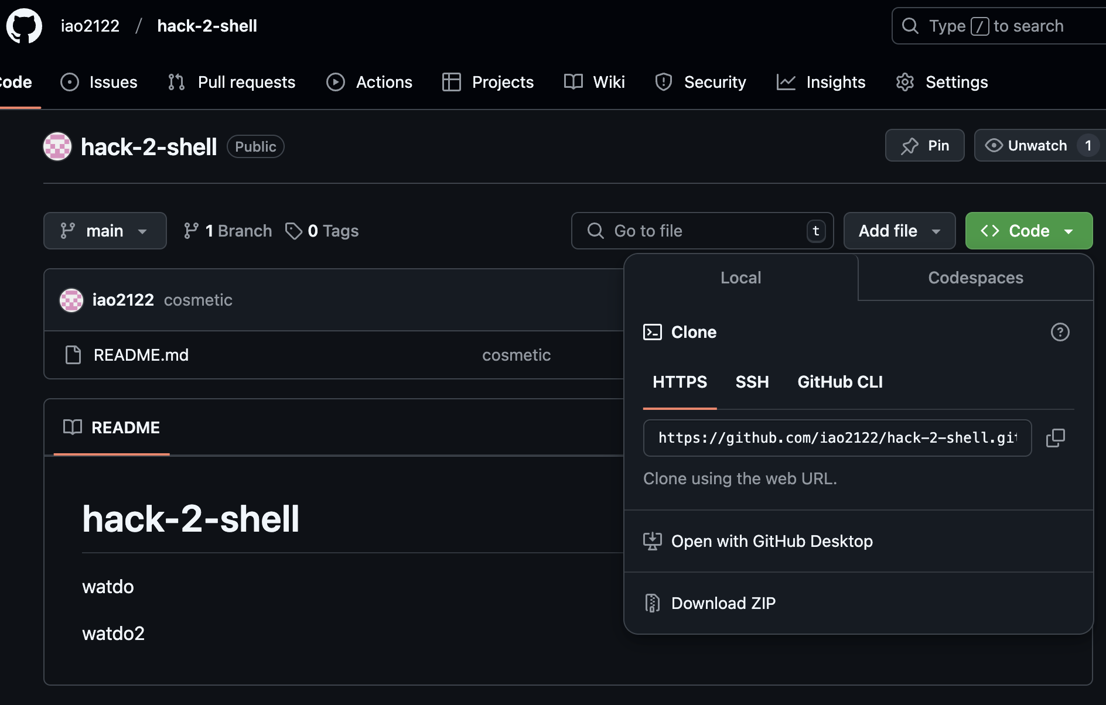Open cosmetic commit link in README.md row
Viewport: 1106px width, 705px height.
516,355
